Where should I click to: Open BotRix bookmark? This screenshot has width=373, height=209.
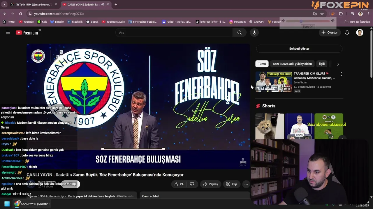(92, 22)
